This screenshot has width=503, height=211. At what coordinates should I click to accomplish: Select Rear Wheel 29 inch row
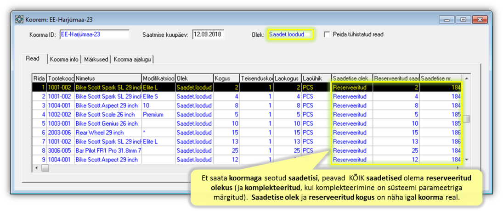247,132
